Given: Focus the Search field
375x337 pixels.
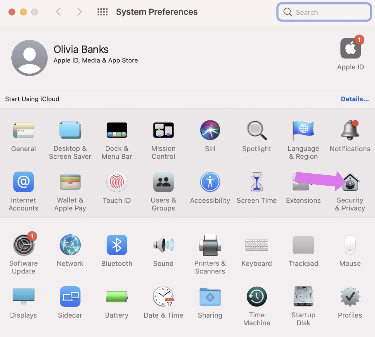Looking at the screenshot, I should coord(324,12).
